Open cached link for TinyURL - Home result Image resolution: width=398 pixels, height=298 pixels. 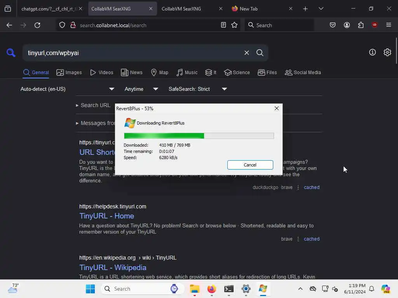click(x=311, y=239)
